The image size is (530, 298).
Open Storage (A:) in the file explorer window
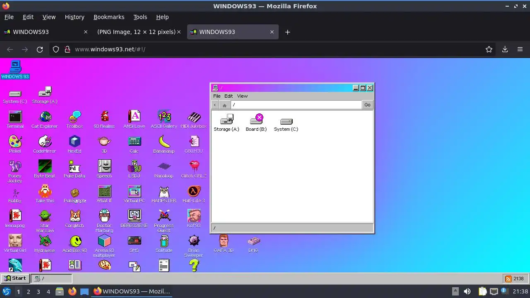tap(226, 123)
